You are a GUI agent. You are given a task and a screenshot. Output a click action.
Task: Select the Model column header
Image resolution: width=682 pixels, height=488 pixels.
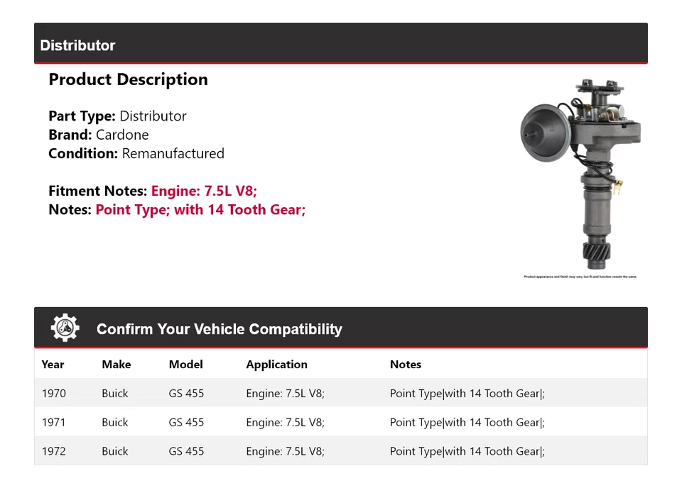(185, 365)
